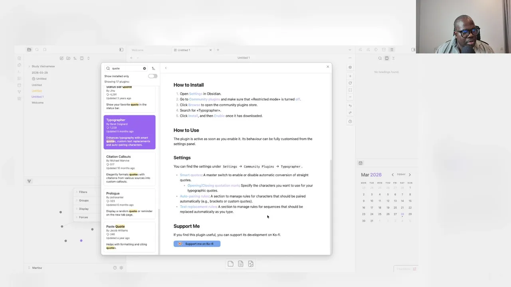This screenshot has height=287, width=511.
Task: Open canvas settings gear icon
Action: tap(350, 67)
